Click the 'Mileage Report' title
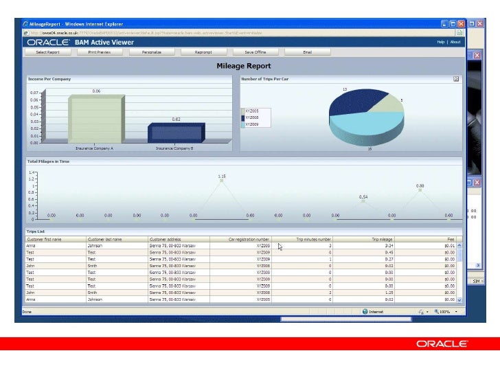This screenshot has width=500, height=375. 244,66
